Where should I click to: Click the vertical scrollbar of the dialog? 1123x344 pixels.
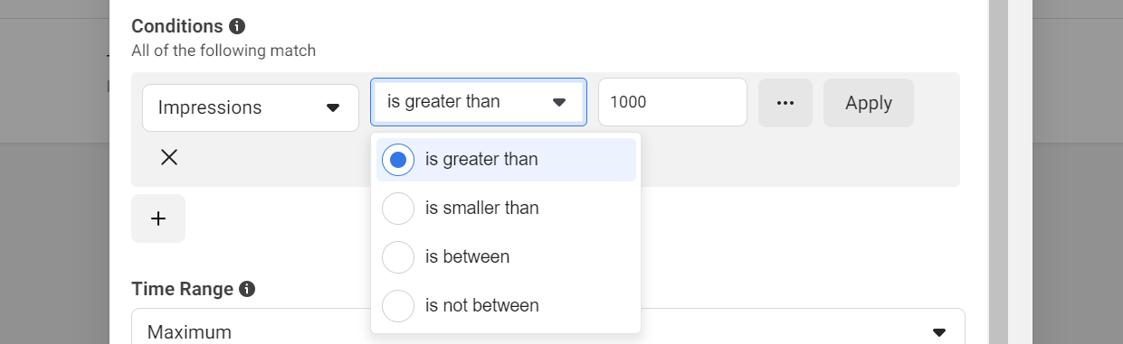[997, 172]
